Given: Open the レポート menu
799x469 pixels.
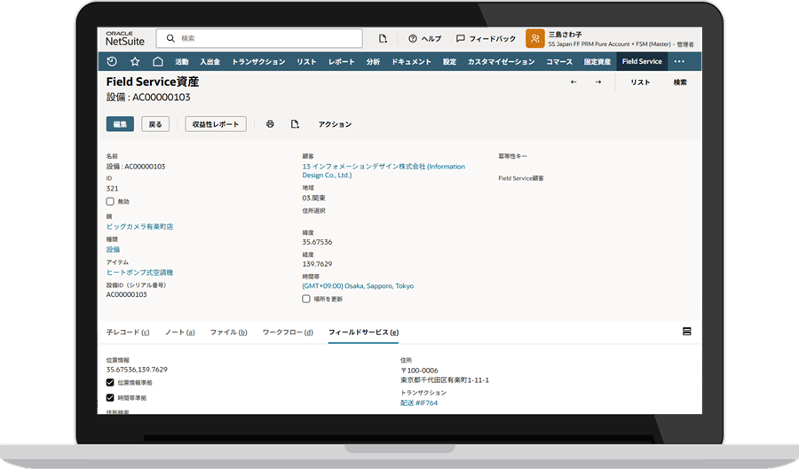Looking at the screenshot, I should (342, 61).
